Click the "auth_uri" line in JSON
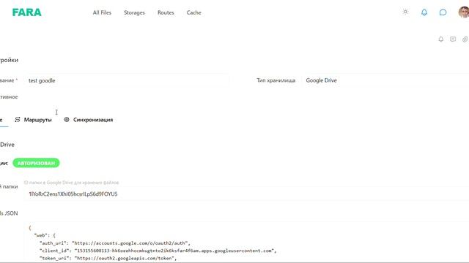The height and width of the screenshot is (263, 469). pyautogui.click(x=115, y=243)
